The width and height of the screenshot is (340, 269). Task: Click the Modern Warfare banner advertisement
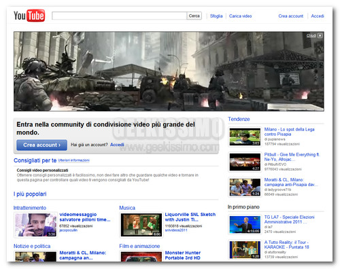point(169,71)
